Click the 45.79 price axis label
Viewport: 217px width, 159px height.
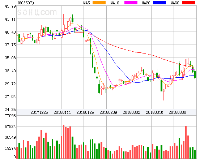pyautogui.click(x=10, y=6)
